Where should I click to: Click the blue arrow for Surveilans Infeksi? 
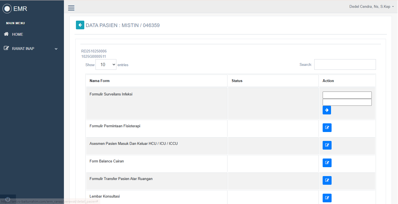click(327, 110)
